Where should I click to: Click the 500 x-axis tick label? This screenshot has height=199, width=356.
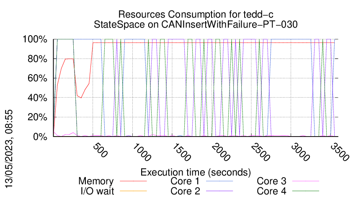[100, 150]
